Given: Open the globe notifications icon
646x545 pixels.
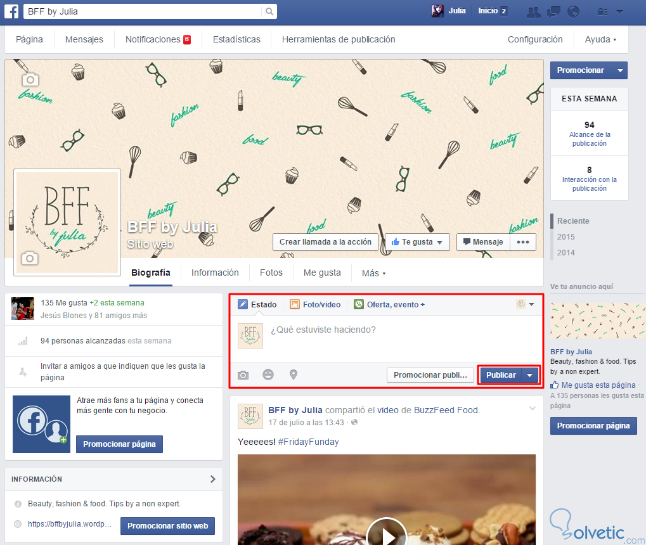Looking at the screenshot, I should pyautogui.click(x=573, y=11).
